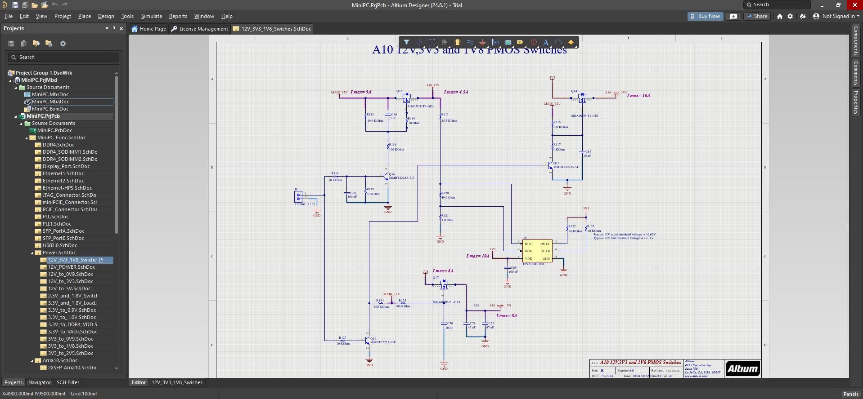Open the Projects panel options dropdown arrow
Screen dimensions: 863x399
pos(107,28)
